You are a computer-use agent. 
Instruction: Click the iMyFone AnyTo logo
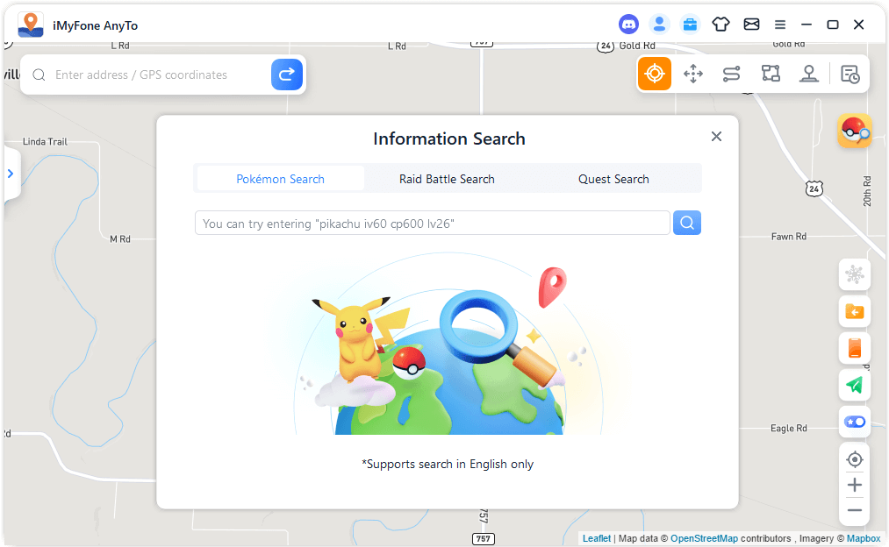click(x=31, y=25)
